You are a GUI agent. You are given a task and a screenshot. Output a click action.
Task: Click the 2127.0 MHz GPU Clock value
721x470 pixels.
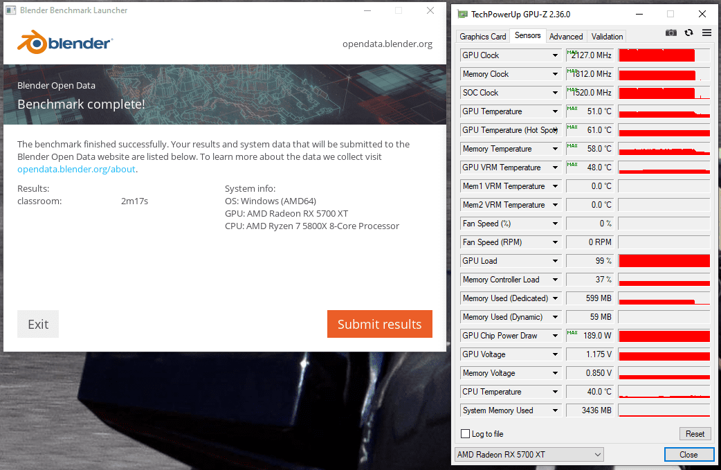coord(589,55)
